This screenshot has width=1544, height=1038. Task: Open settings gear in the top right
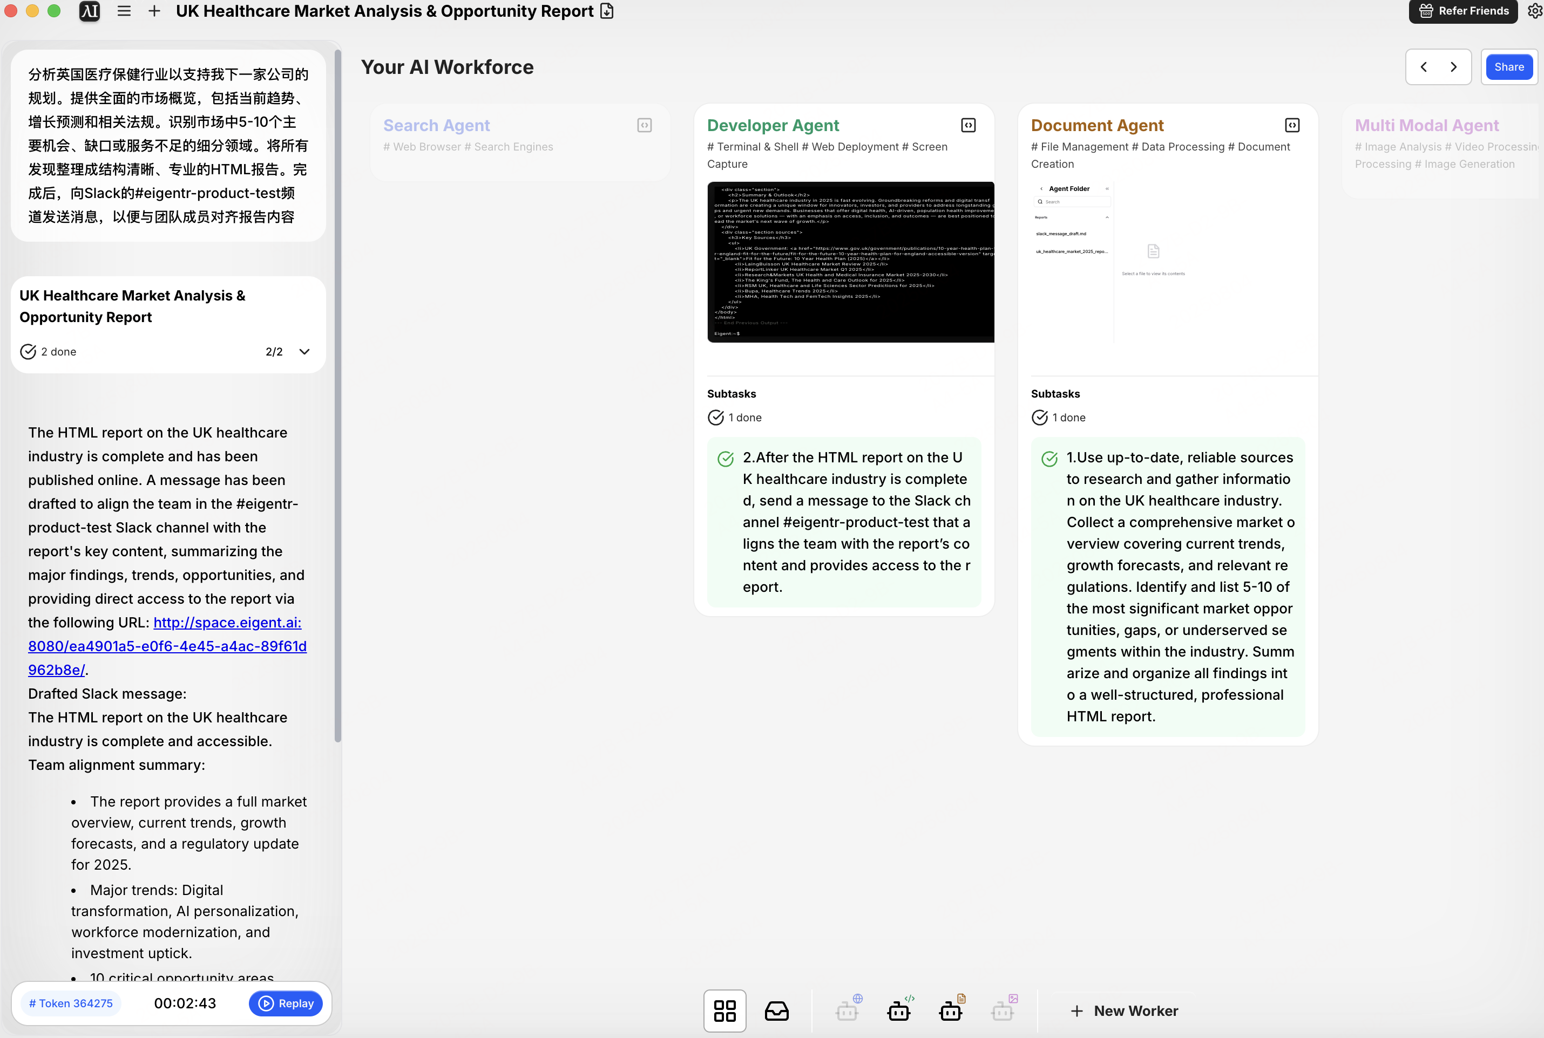(x=1534, y=11)
